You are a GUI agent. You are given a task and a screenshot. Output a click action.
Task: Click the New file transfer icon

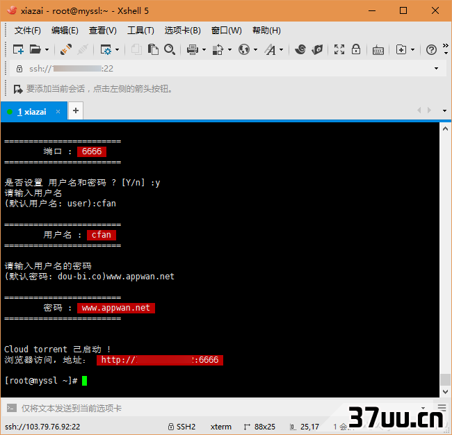pos(401,49)
